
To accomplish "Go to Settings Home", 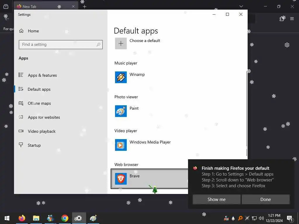I will click(x=33, y=31).
